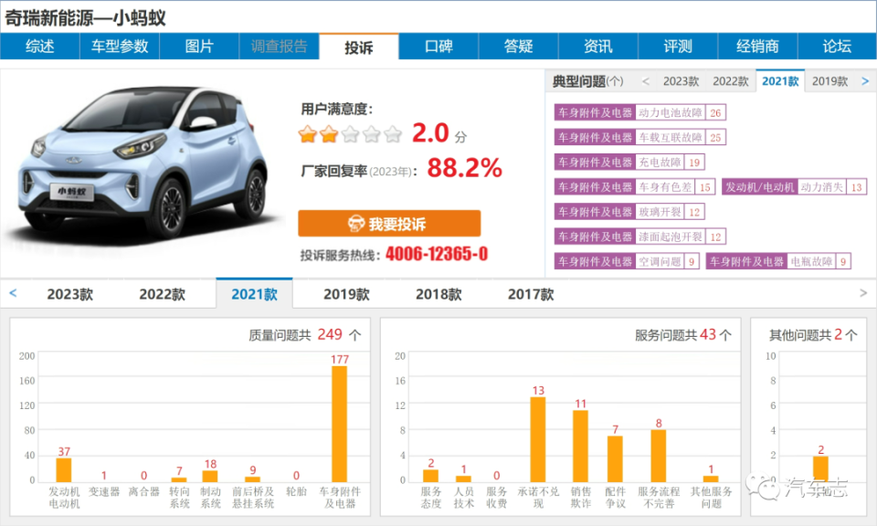Click the left arrow on the year tab row
The height and width of the screenshot is (526, 877).
point(13,294)
